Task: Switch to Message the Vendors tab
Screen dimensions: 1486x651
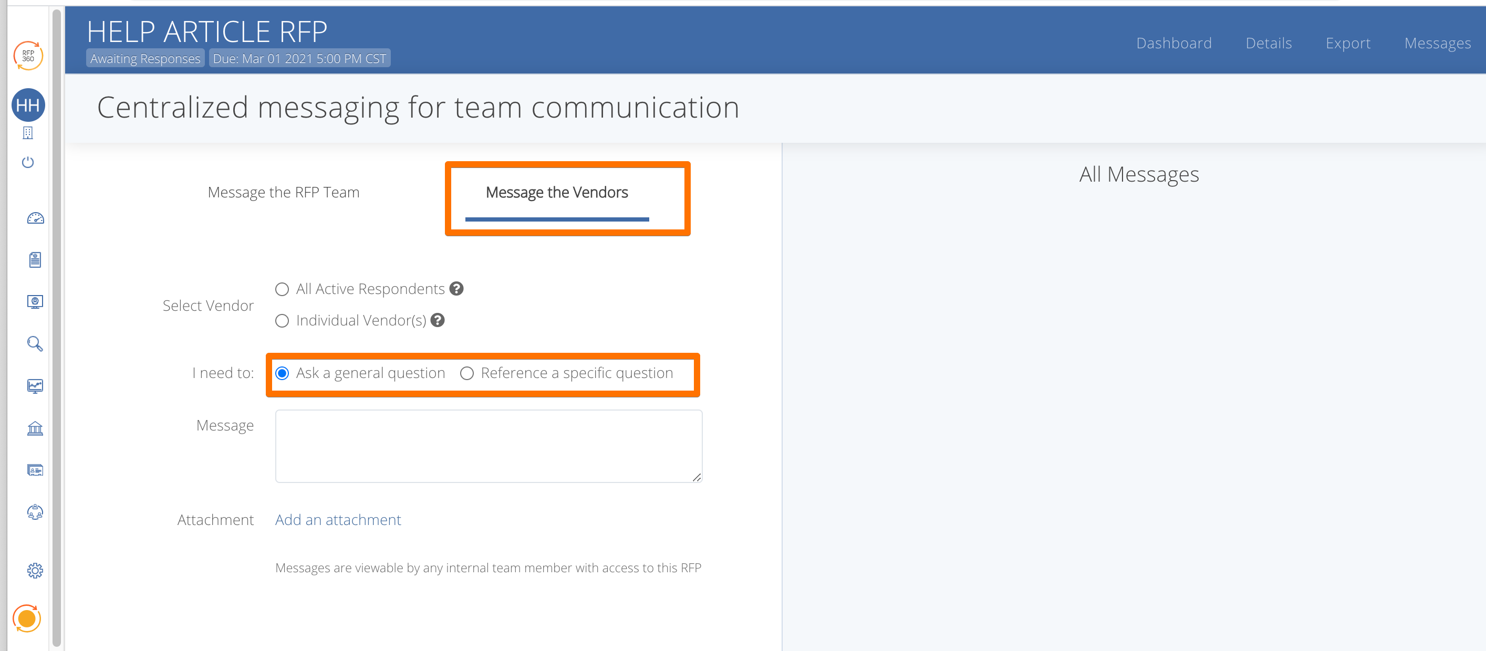Action: pyautogui.click(x=557, y=192)
